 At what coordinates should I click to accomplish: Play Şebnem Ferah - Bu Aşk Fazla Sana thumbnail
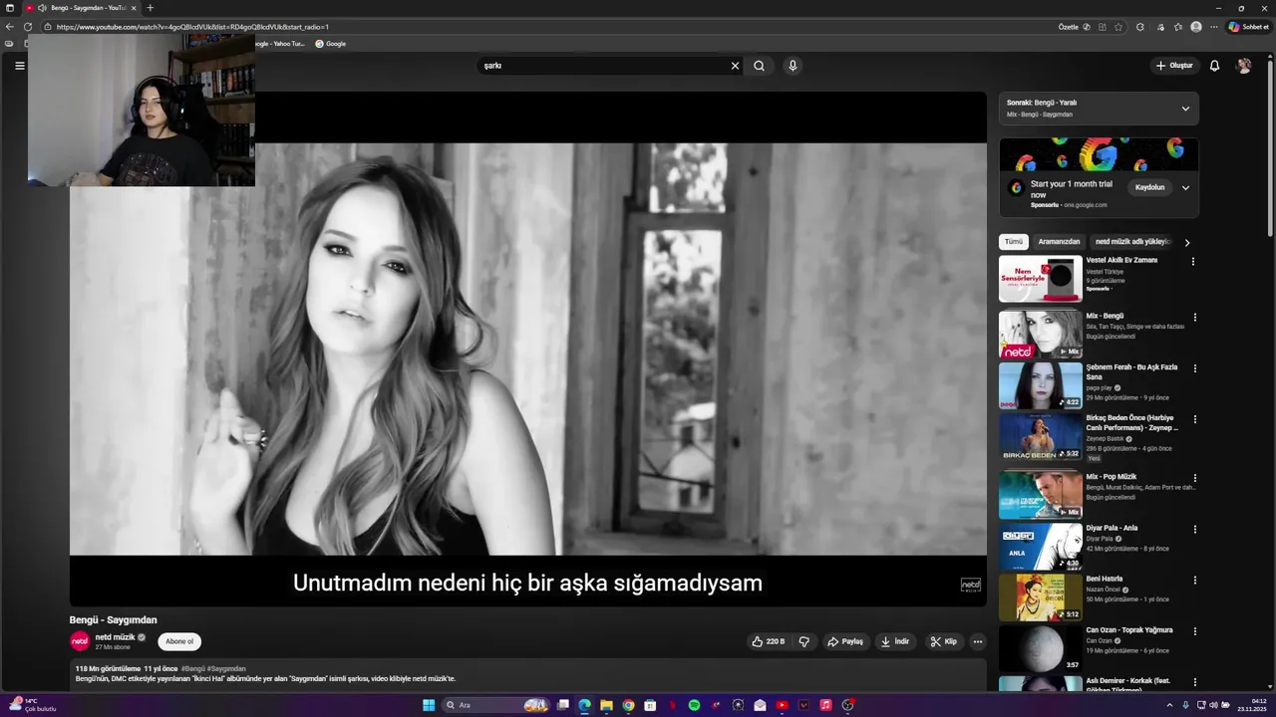tap(1040, 385)
